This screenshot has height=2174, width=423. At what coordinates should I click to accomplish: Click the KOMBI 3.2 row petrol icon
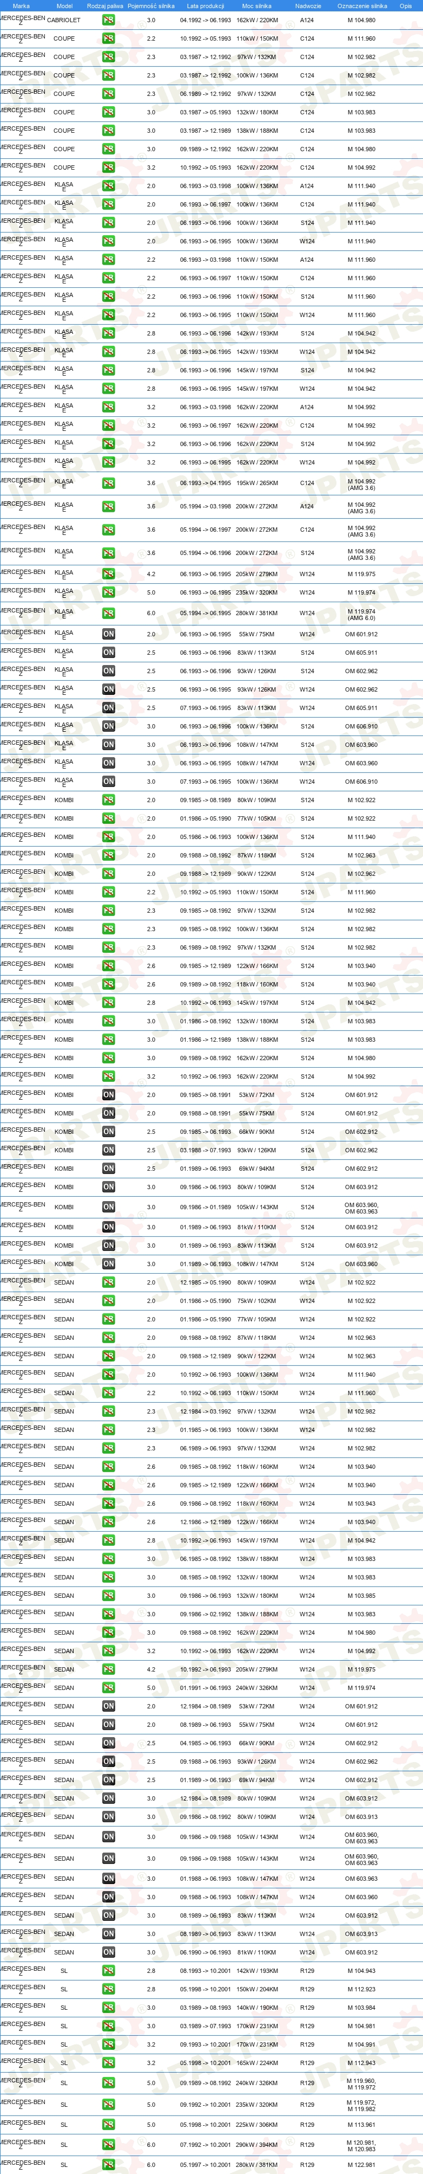[x=109, y=1077]
